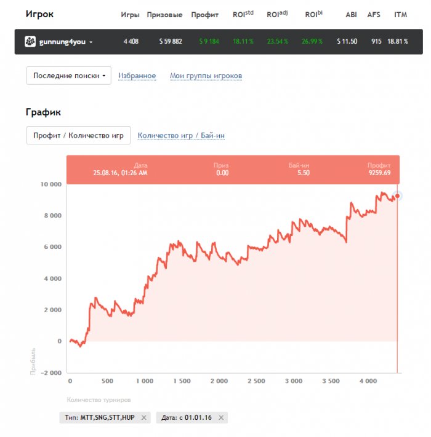The width and height of the screenshot is (431, 437).
Task: Click the tooltip Приз value 0.00
Action: pos(222,173)
